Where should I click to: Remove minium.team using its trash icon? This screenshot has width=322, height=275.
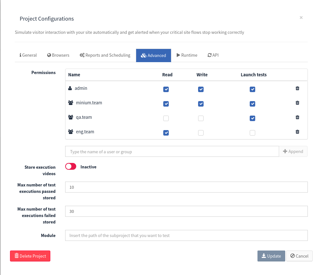(297, 103)
